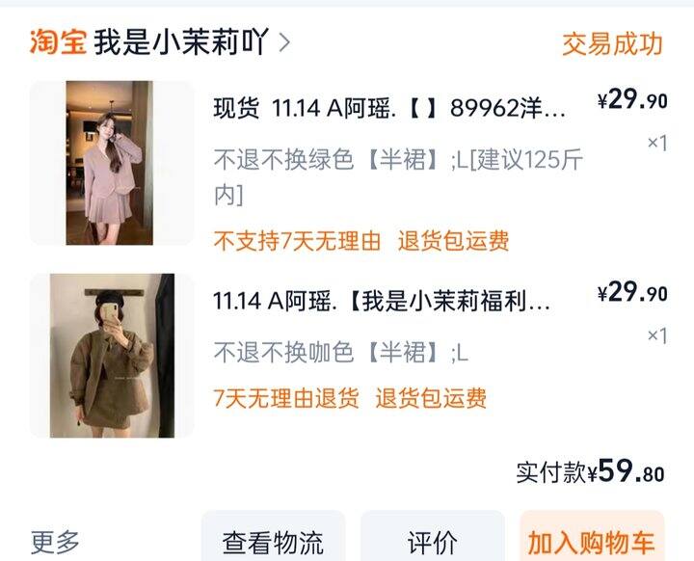Click the 查看物流 button
Image resolution: width=694 pixels, height=561 pixels.
273,538
